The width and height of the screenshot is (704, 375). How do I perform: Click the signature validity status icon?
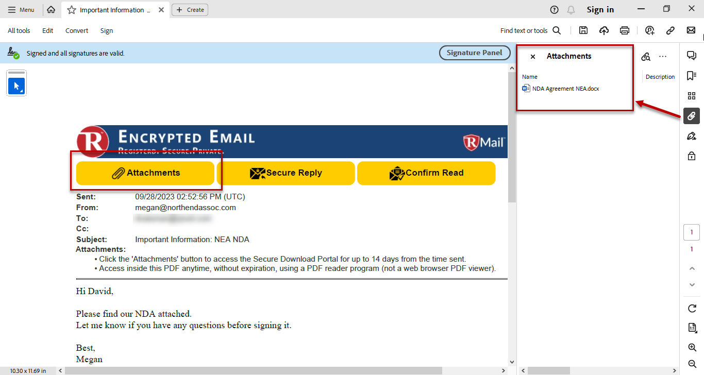click(x=13, y=53)
